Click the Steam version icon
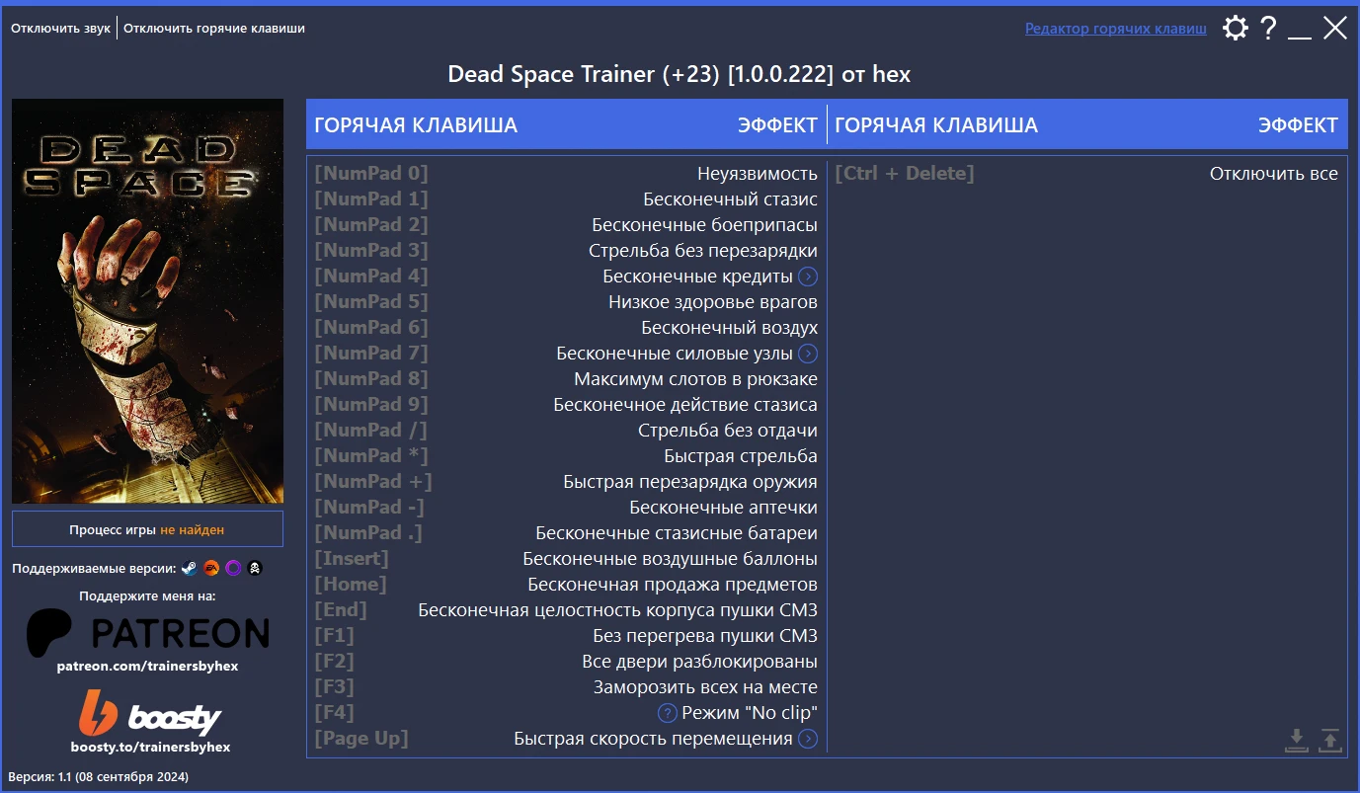This screenshot has height=793, width=1360. pyautogui.click(x=189, y=567)
